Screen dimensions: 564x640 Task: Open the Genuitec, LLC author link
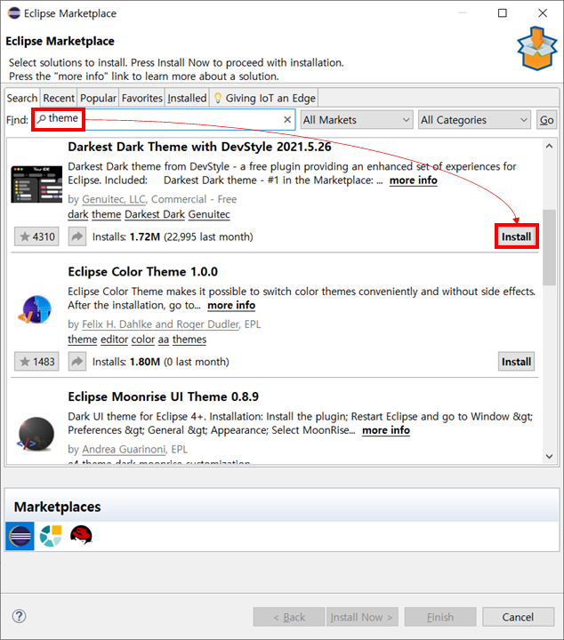(x=114, y=199)
